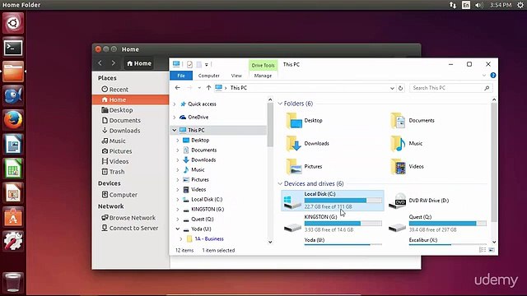
Task: Open the Explorer help question-mark icon
Action: [493, 76]
